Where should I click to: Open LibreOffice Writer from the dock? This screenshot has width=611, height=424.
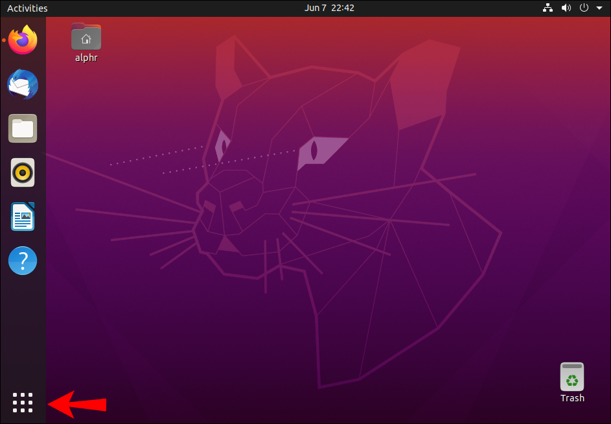click(23, 217)
